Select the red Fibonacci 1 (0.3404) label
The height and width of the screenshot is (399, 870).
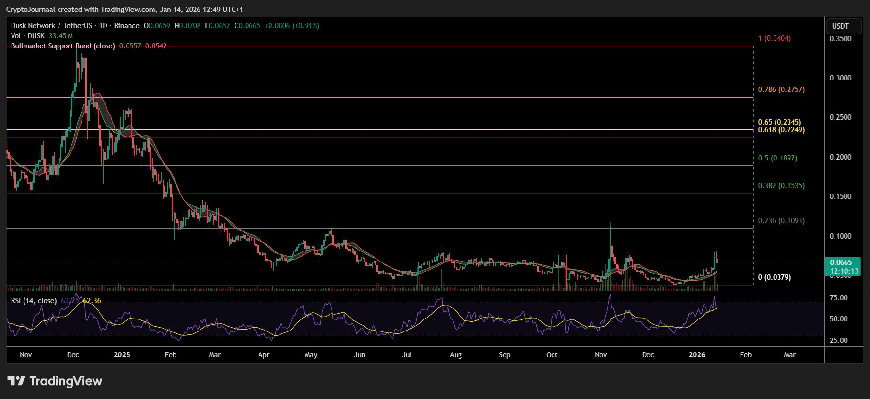[x=774, y=38]
